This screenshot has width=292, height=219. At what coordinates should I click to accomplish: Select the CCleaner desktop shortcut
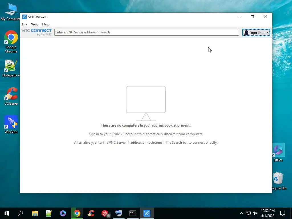11,96
